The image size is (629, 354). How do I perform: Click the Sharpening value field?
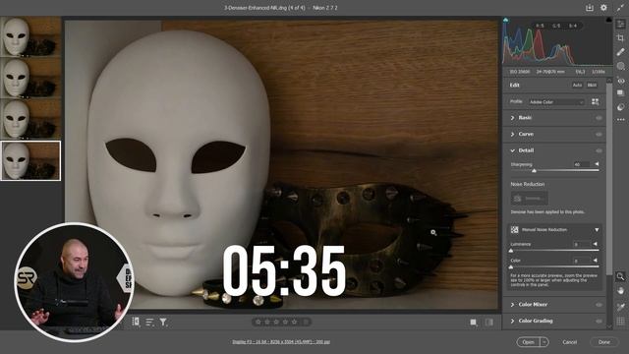tap(582, 164)
